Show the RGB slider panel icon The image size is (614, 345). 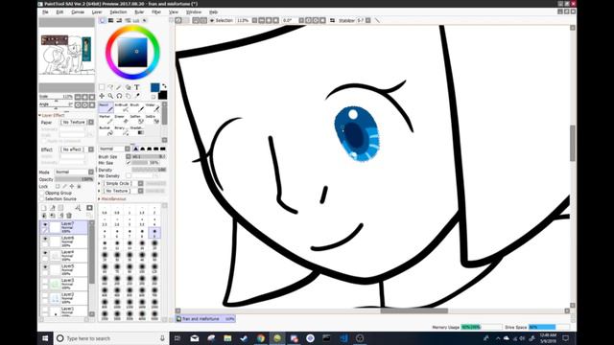coord(111,20)
